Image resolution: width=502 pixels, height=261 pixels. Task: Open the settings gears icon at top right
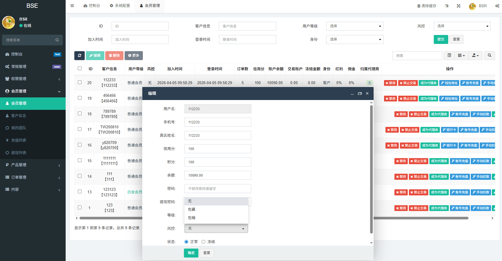[x=497, y=6]
